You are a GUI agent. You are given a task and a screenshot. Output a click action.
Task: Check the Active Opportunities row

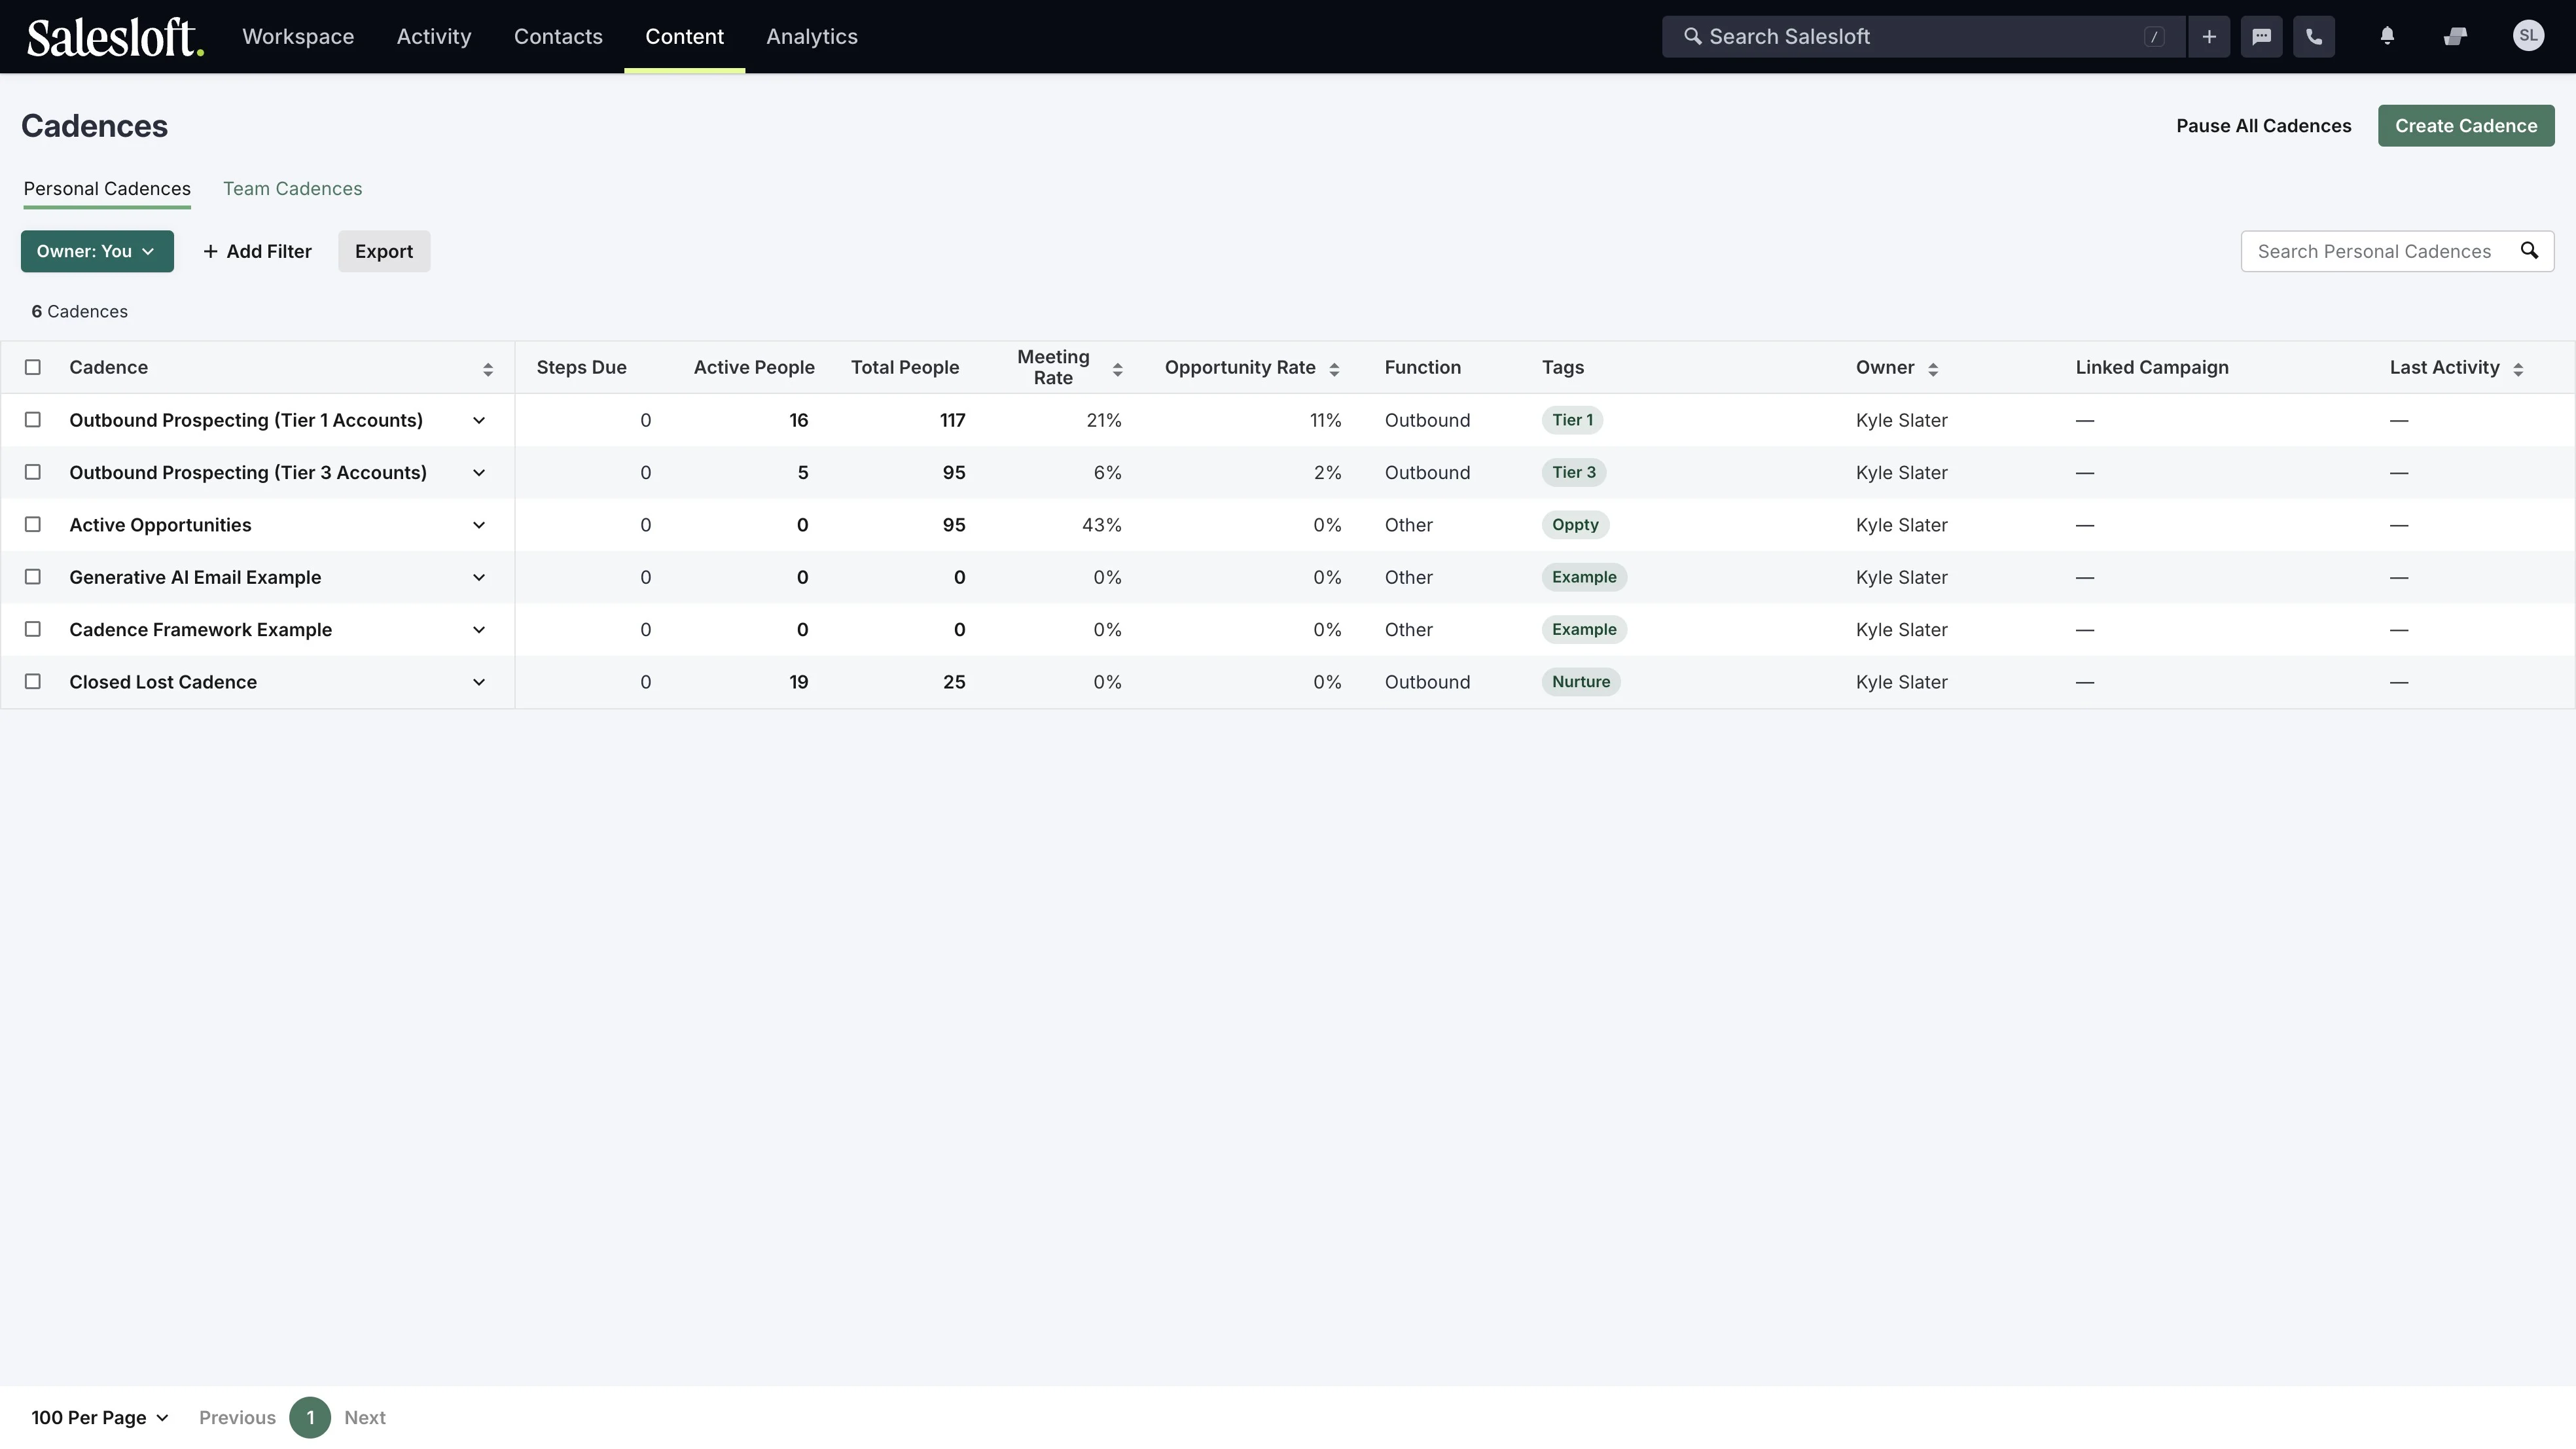coord(33,524)
